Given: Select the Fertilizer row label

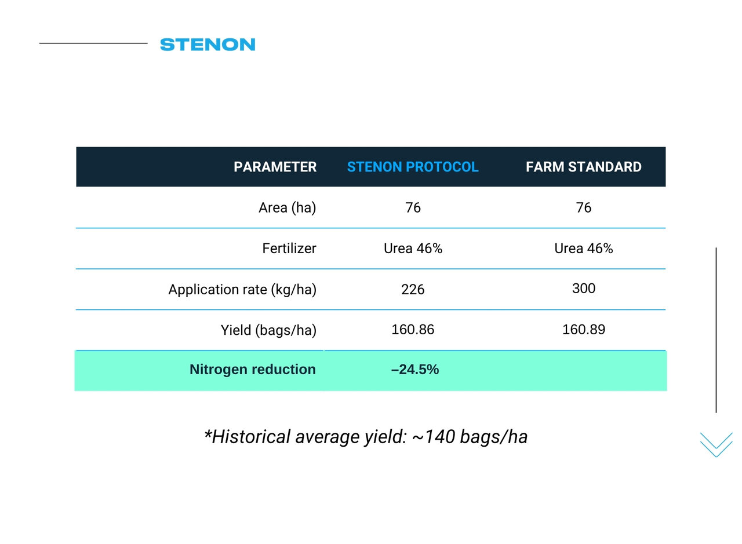Looking at the screenshot, I should [x=289, y=249].
